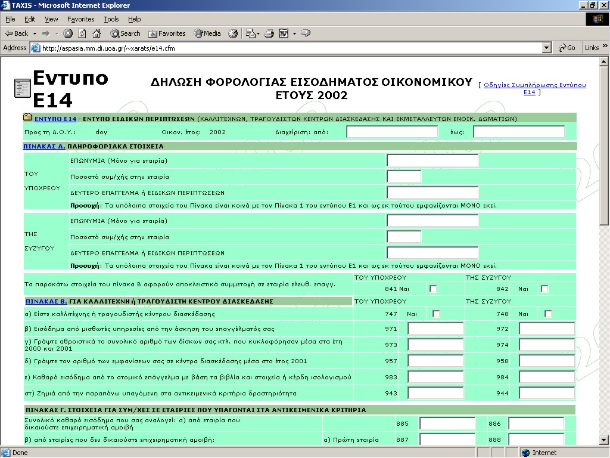610x458 pixels.
Task: Click the Internet zone globe in status bar
Action: (526, 453)
